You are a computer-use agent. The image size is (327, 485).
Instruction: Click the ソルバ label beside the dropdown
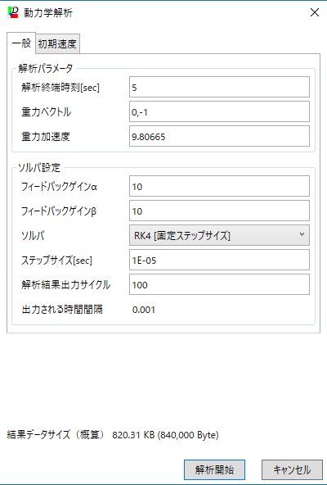coord(33,236)
